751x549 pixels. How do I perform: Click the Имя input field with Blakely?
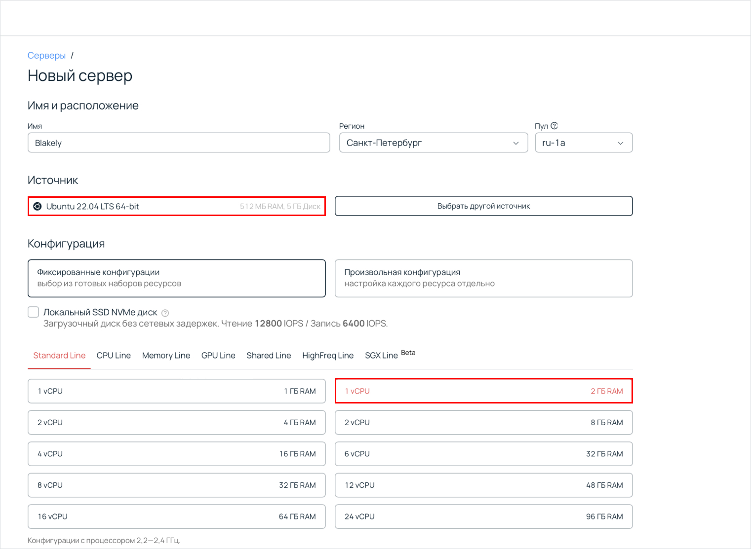click(179, 143)
